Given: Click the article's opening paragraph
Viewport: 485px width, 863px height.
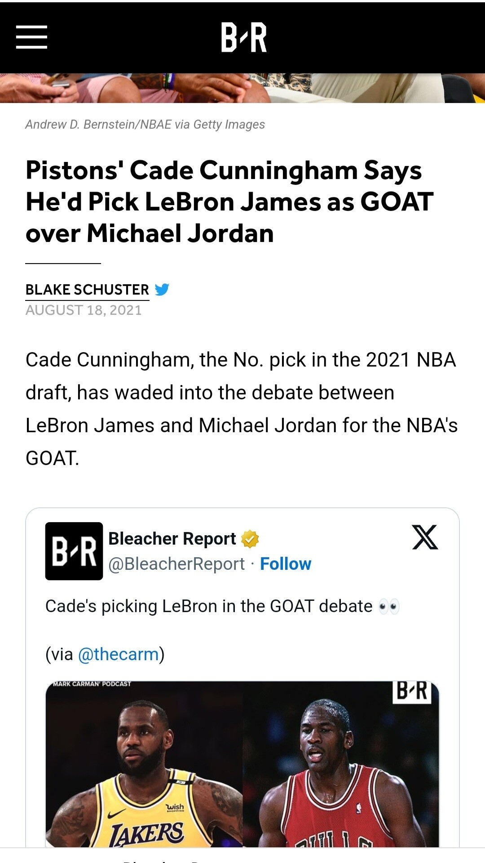Looking at the screenshot, I should tap(242, 409).
